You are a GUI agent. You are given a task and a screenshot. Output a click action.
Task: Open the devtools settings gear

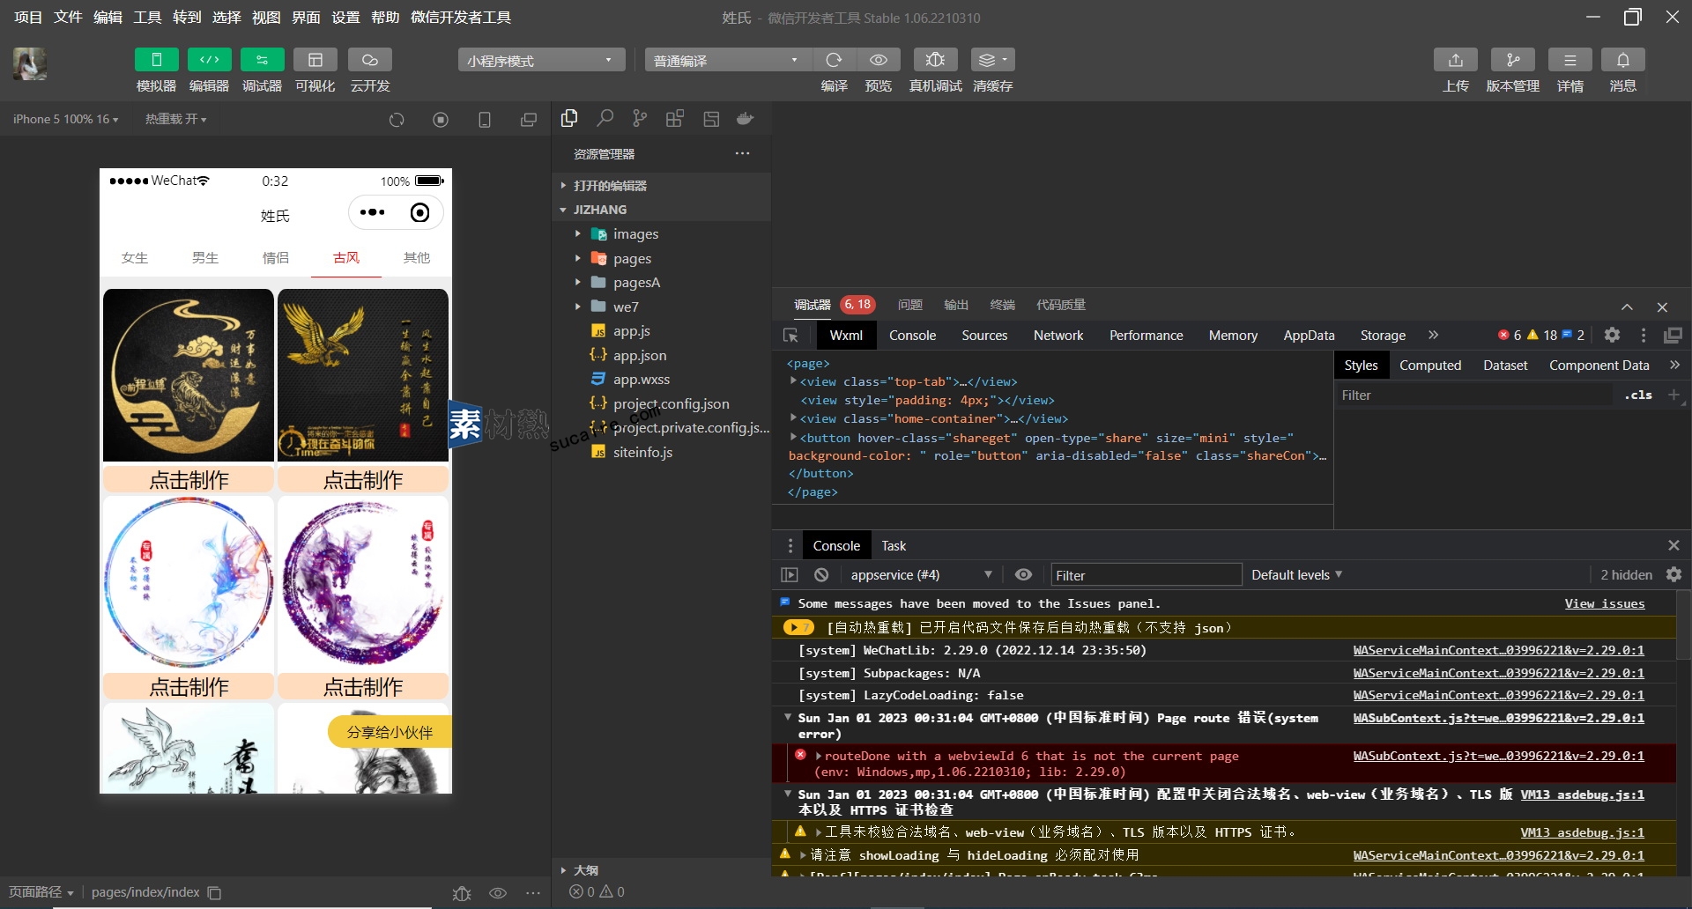[1612, 335]
